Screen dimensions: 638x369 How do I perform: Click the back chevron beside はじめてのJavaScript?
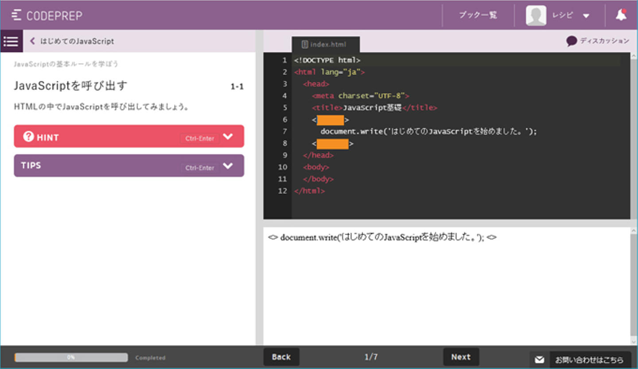(x=32, y=41)
